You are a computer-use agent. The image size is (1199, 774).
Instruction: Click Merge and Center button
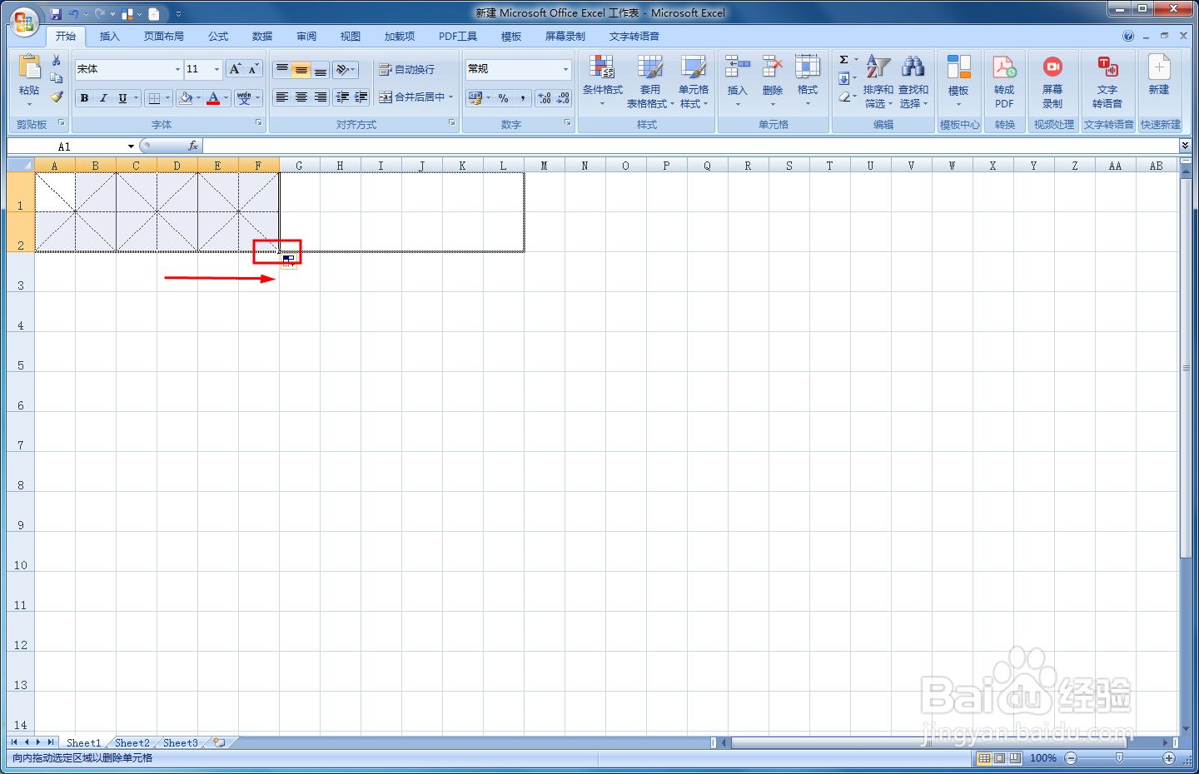click(x=411, y=97)
